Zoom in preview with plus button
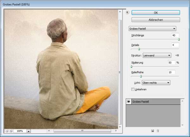 (x=11, y=131)
